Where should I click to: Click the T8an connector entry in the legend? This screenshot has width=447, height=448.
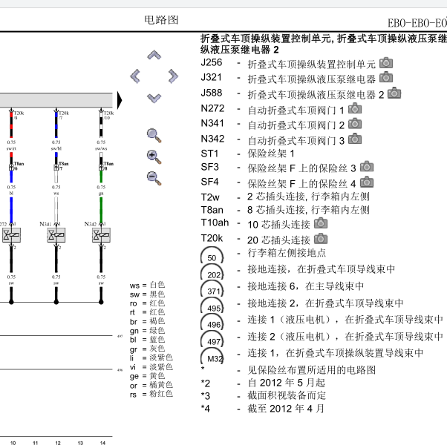pyautogui.click(x=285, y=210)
